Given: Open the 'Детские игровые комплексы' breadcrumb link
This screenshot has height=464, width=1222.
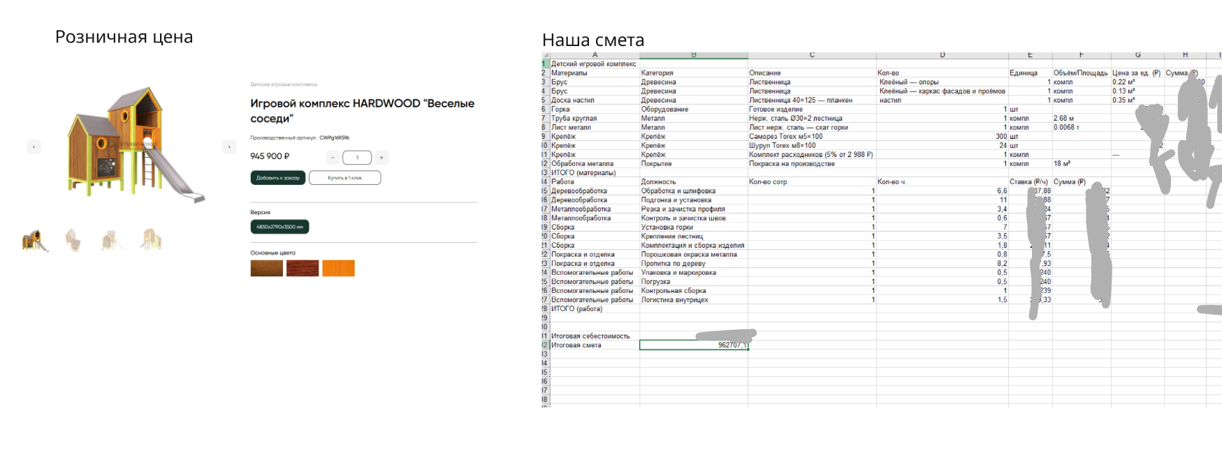Looking at the screenshot, I should [284, 84].
